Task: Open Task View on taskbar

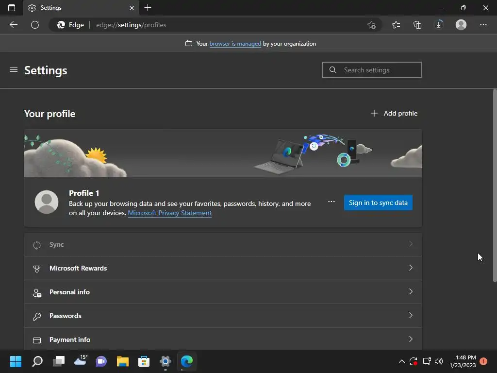Action: pos(59,361)
